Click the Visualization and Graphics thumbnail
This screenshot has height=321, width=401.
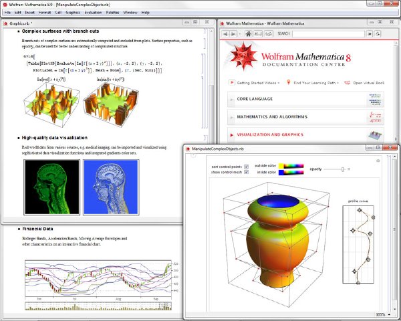pos(375,135)
